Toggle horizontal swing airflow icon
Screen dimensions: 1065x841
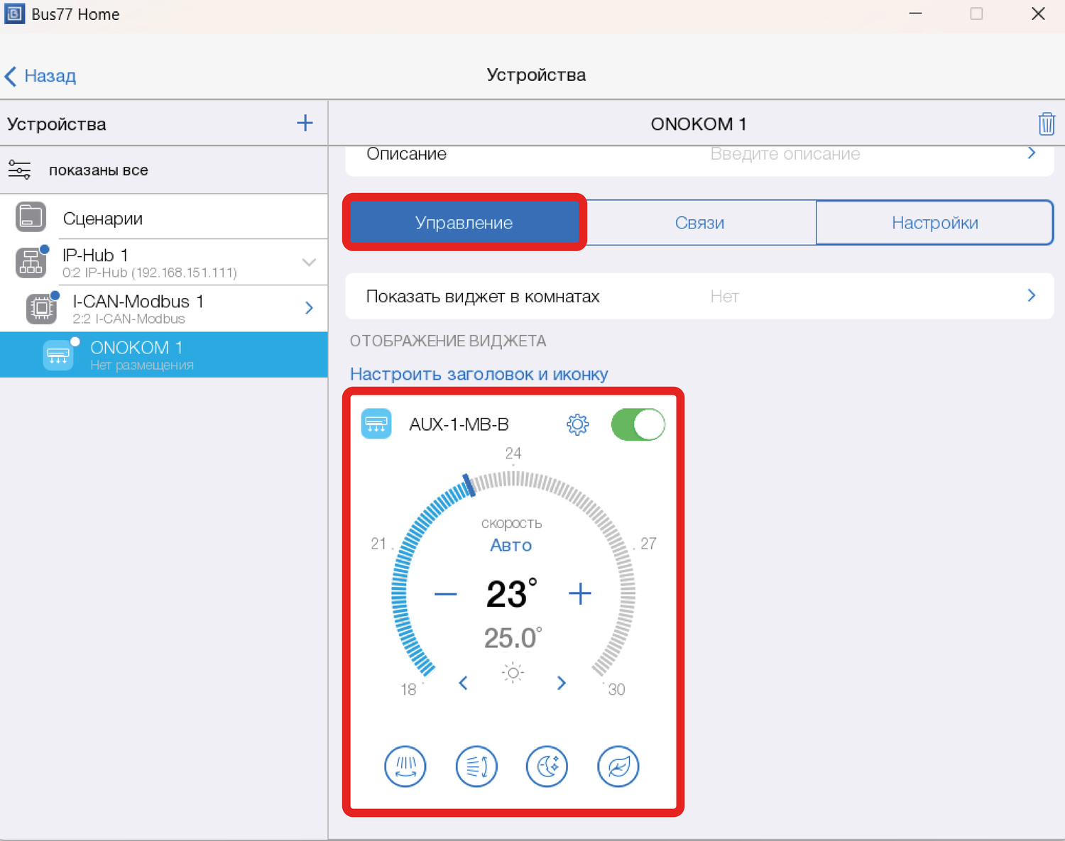pos(476,766)
